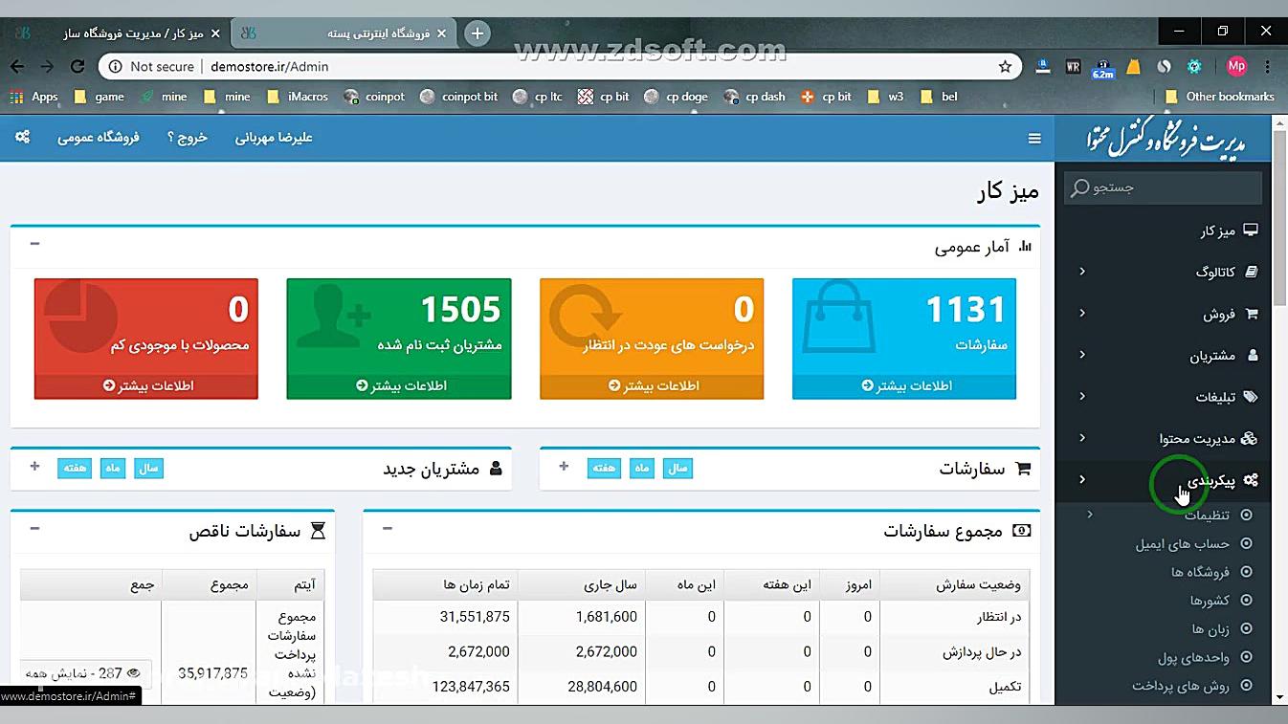Toggle the ماه filter on the سفارشات chart
The height and width of the screenshot is (724, 1288).
point(644,468)
